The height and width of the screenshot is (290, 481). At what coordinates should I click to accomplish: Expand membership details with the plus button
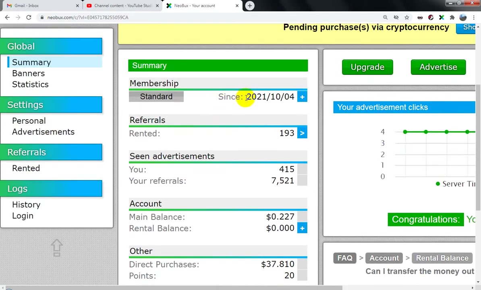(302, 97)
